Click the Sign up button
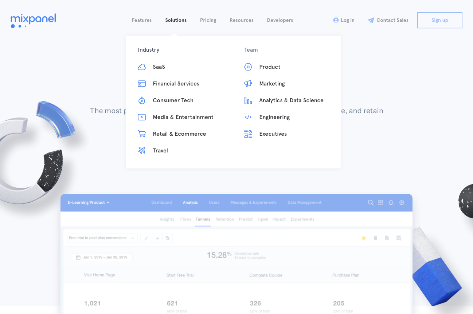The height and width of the screenshot is (314, 473). coord(440,20)
